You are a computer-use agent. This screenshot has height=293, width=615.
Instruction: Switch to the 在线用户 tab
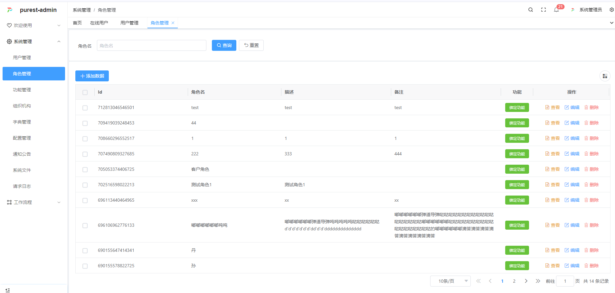pyautogui.click(x=99, y=23)
